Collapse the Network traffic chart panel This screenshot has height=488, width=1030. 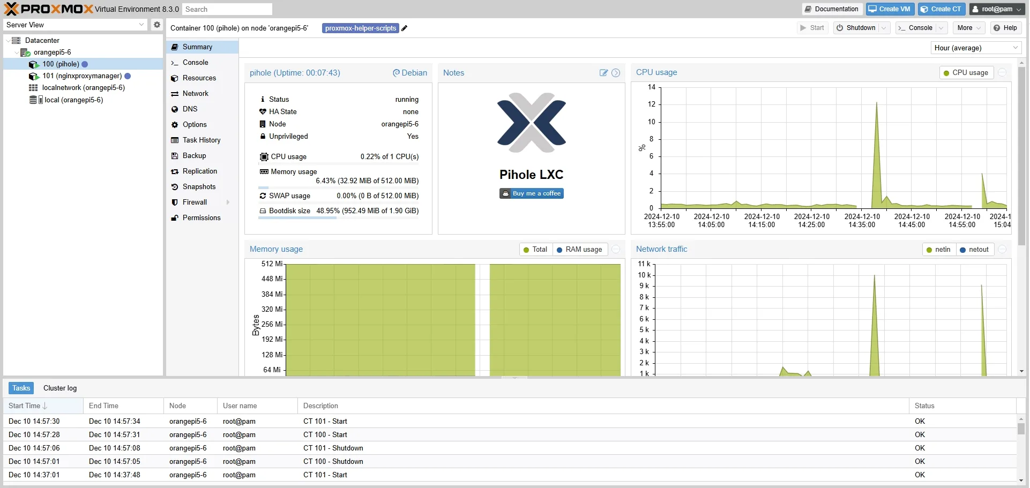pos(1002,249)
